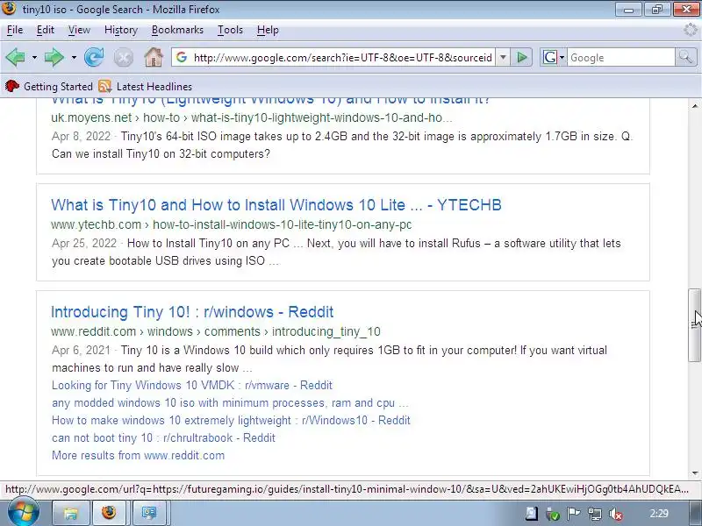Viewport: 702px width, 526px height.
Task: Click the greyed-out Stop loading icon
Action: pyautogui.click(x=124, y=58)
